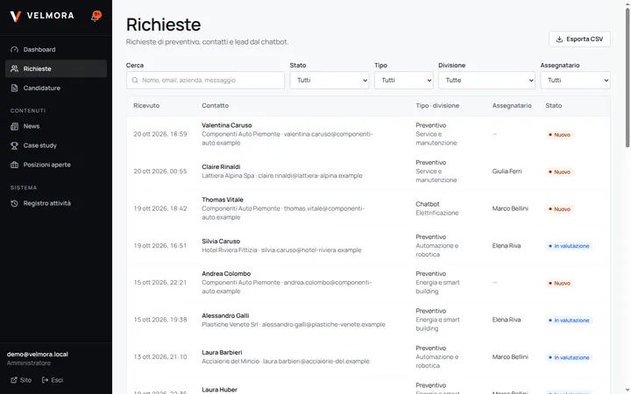Click the Case study trophy icon
631x394 pixels.
point(15,145)
